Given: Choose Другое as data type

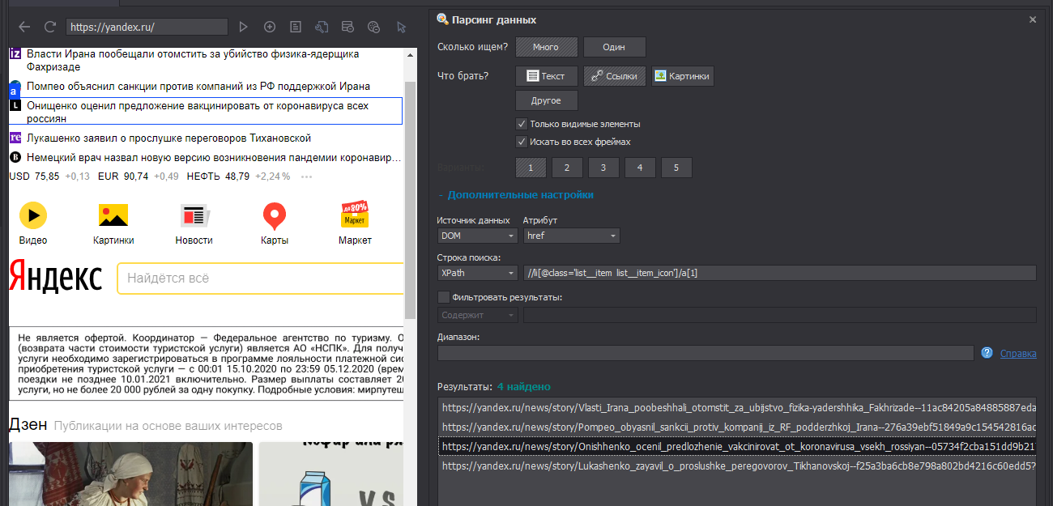Looking at the screenshot, I should coord(546,100).
